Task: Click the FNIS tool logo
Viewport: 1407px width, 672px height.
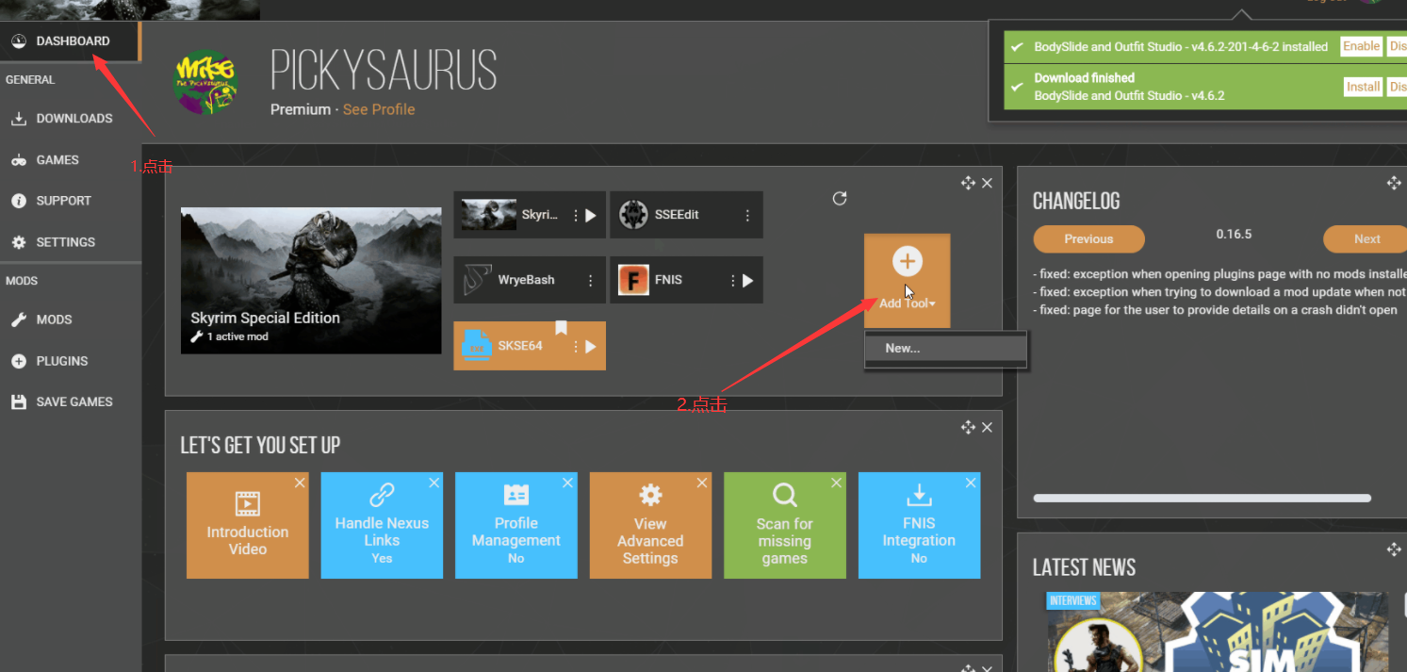Action: point(633,280)
